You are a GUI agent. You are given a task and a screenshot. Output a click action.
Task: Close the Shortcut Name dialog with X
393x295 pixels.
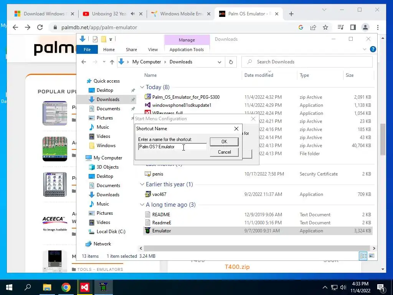tap(236, 129)
